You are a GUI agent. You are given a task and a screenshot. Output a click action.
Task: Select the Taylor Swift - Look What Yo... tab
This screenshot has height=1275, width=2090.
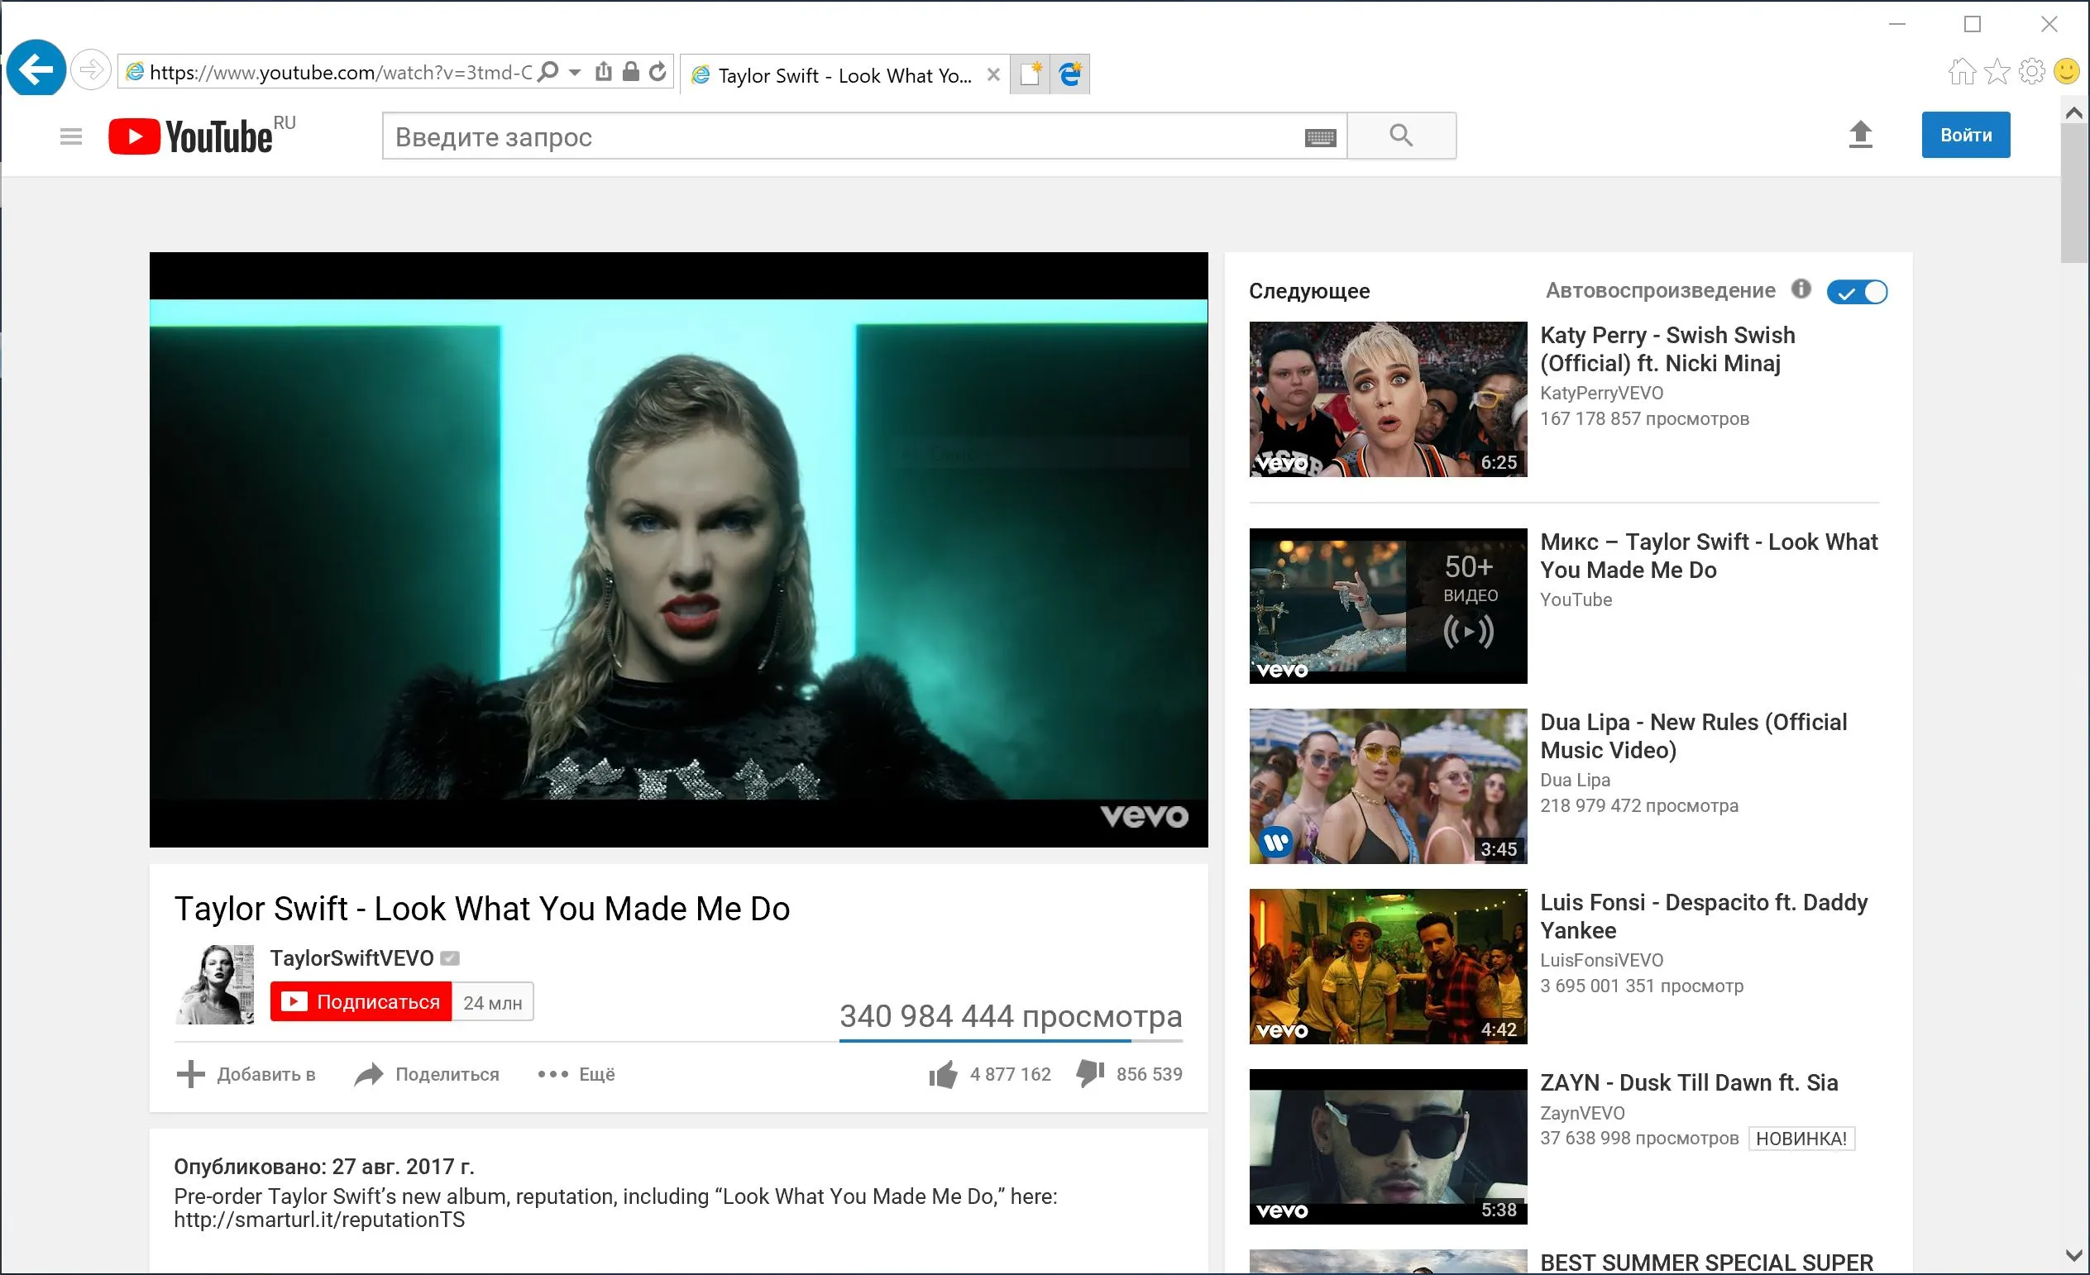pos(833,75)
